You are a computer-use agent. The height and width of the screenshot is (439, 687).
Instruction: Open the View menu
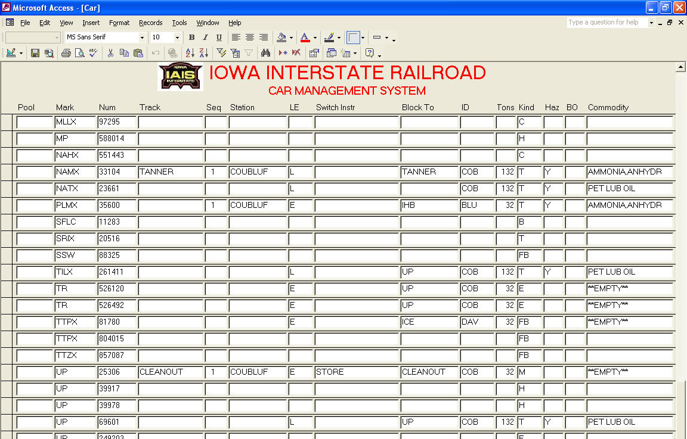coord(66,23)
